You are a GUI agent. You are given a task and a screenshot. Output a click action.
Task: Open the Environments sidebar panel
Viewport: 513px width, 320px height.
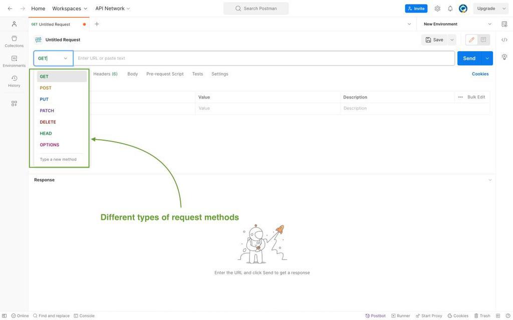[14, 61]
